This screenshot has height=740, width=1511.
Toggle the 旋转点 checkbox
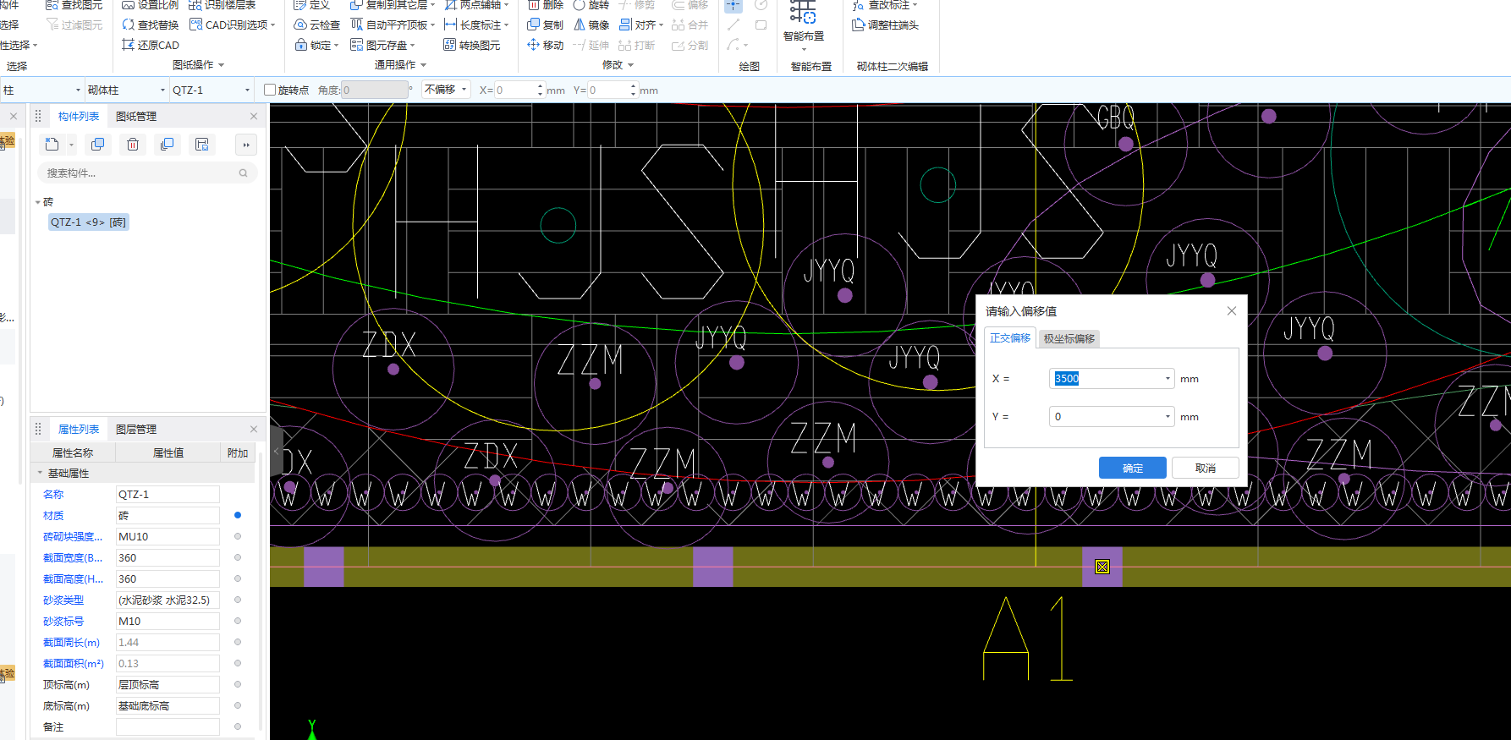tap(270, 90)
